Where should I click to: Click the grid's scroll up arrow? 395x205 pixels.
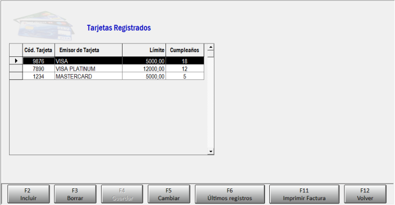211,47
